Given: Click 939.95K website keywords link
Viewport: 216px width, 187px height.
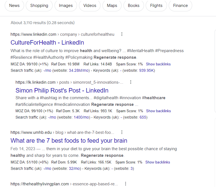Looking at the screenshot, I should pyautogui.click(x=146, y=70).
